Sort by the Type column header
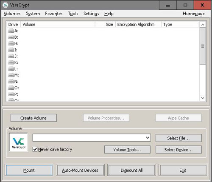212x182 pixels. pyautogui.click(x=180, y=24)
